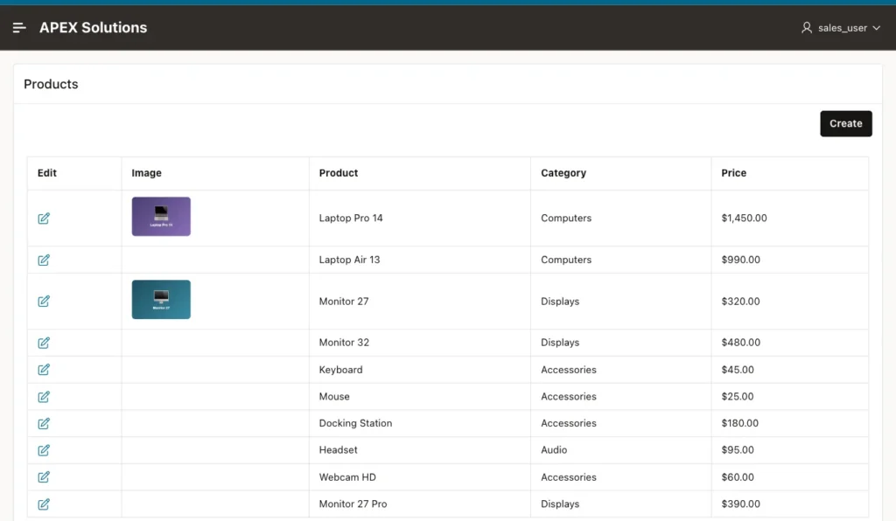Viewport: 896px width, 521px height.
Task: Edit the Mouse row
Action: [44, 397]
